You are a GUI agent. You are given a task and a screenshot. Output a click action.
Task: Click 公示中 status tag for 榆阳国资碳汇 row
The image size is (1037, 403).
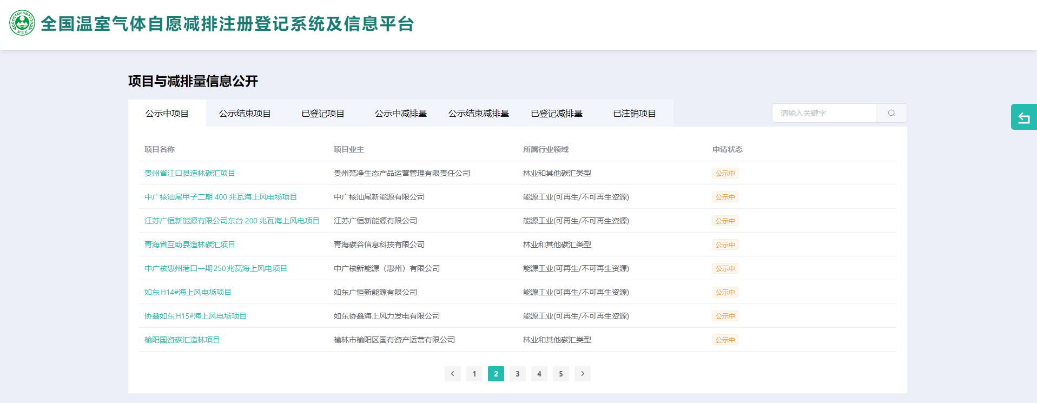[x=725, y=340]
